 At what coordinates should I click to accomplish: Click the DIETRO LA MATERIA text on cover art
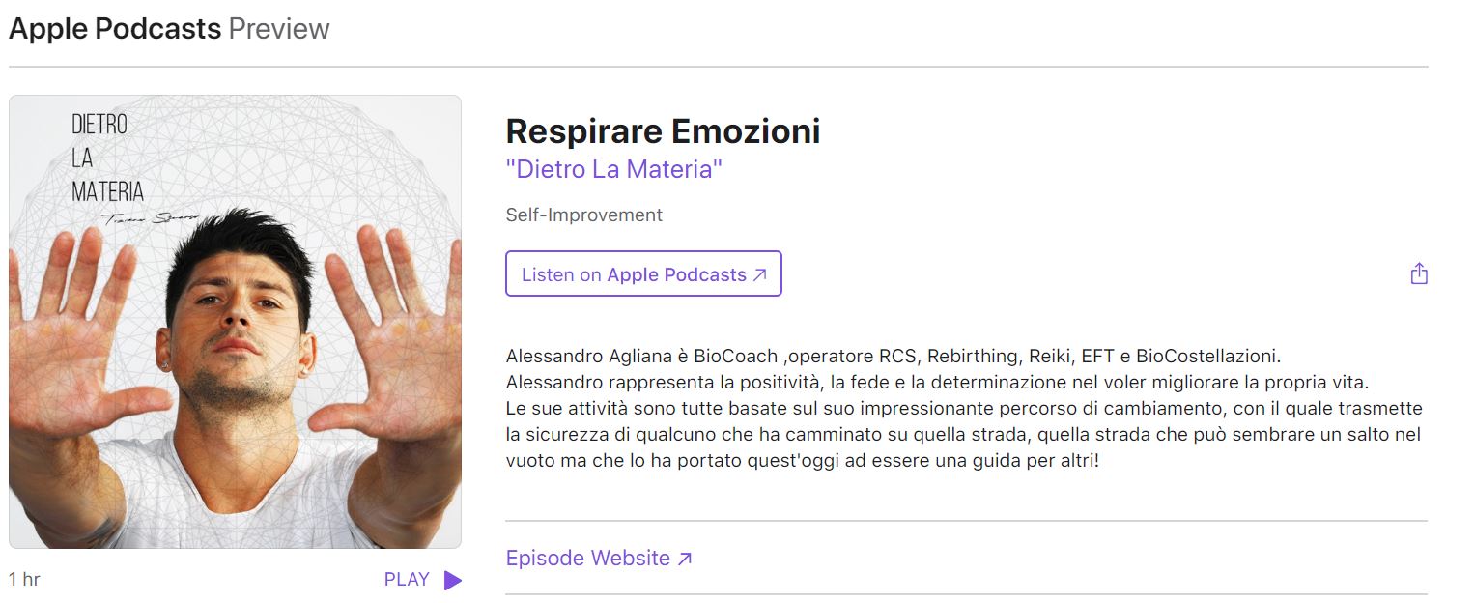click(107, 158)
